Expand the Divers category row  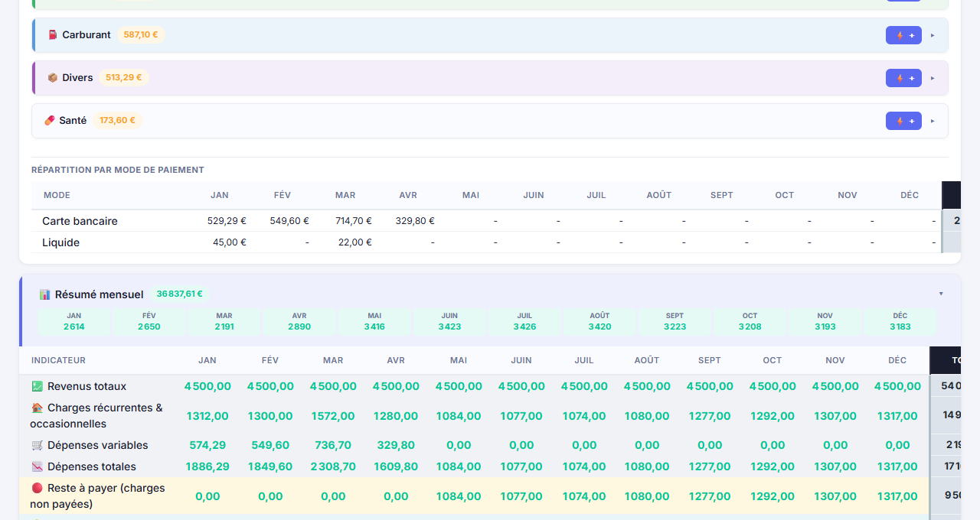pos(933,78)
